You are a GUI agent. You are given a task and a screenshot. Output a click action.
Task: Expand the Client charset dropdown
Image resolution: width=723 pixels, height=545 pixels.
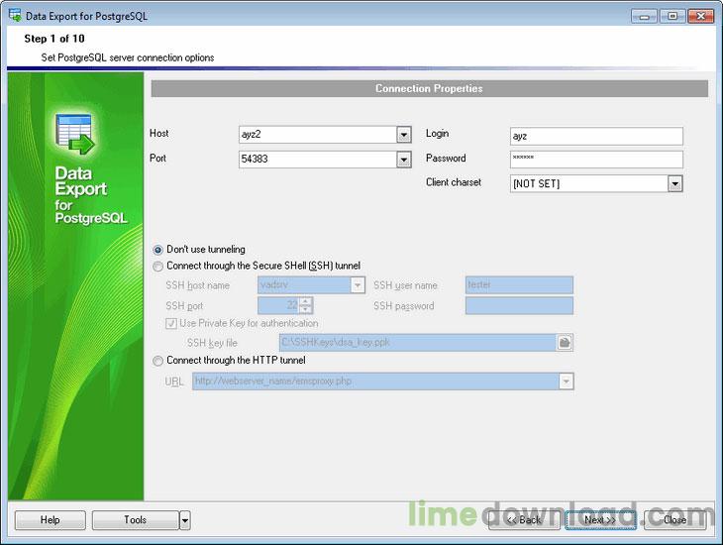[x=675, y=183]
